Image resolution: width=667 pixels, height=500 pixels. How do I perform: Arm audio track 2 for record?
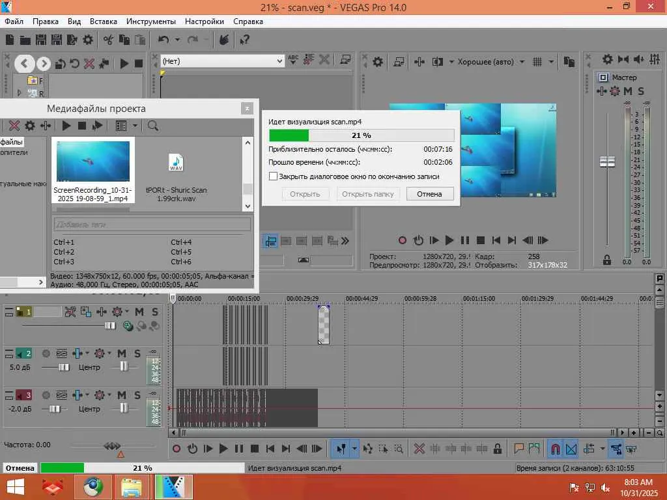(46, 354)
